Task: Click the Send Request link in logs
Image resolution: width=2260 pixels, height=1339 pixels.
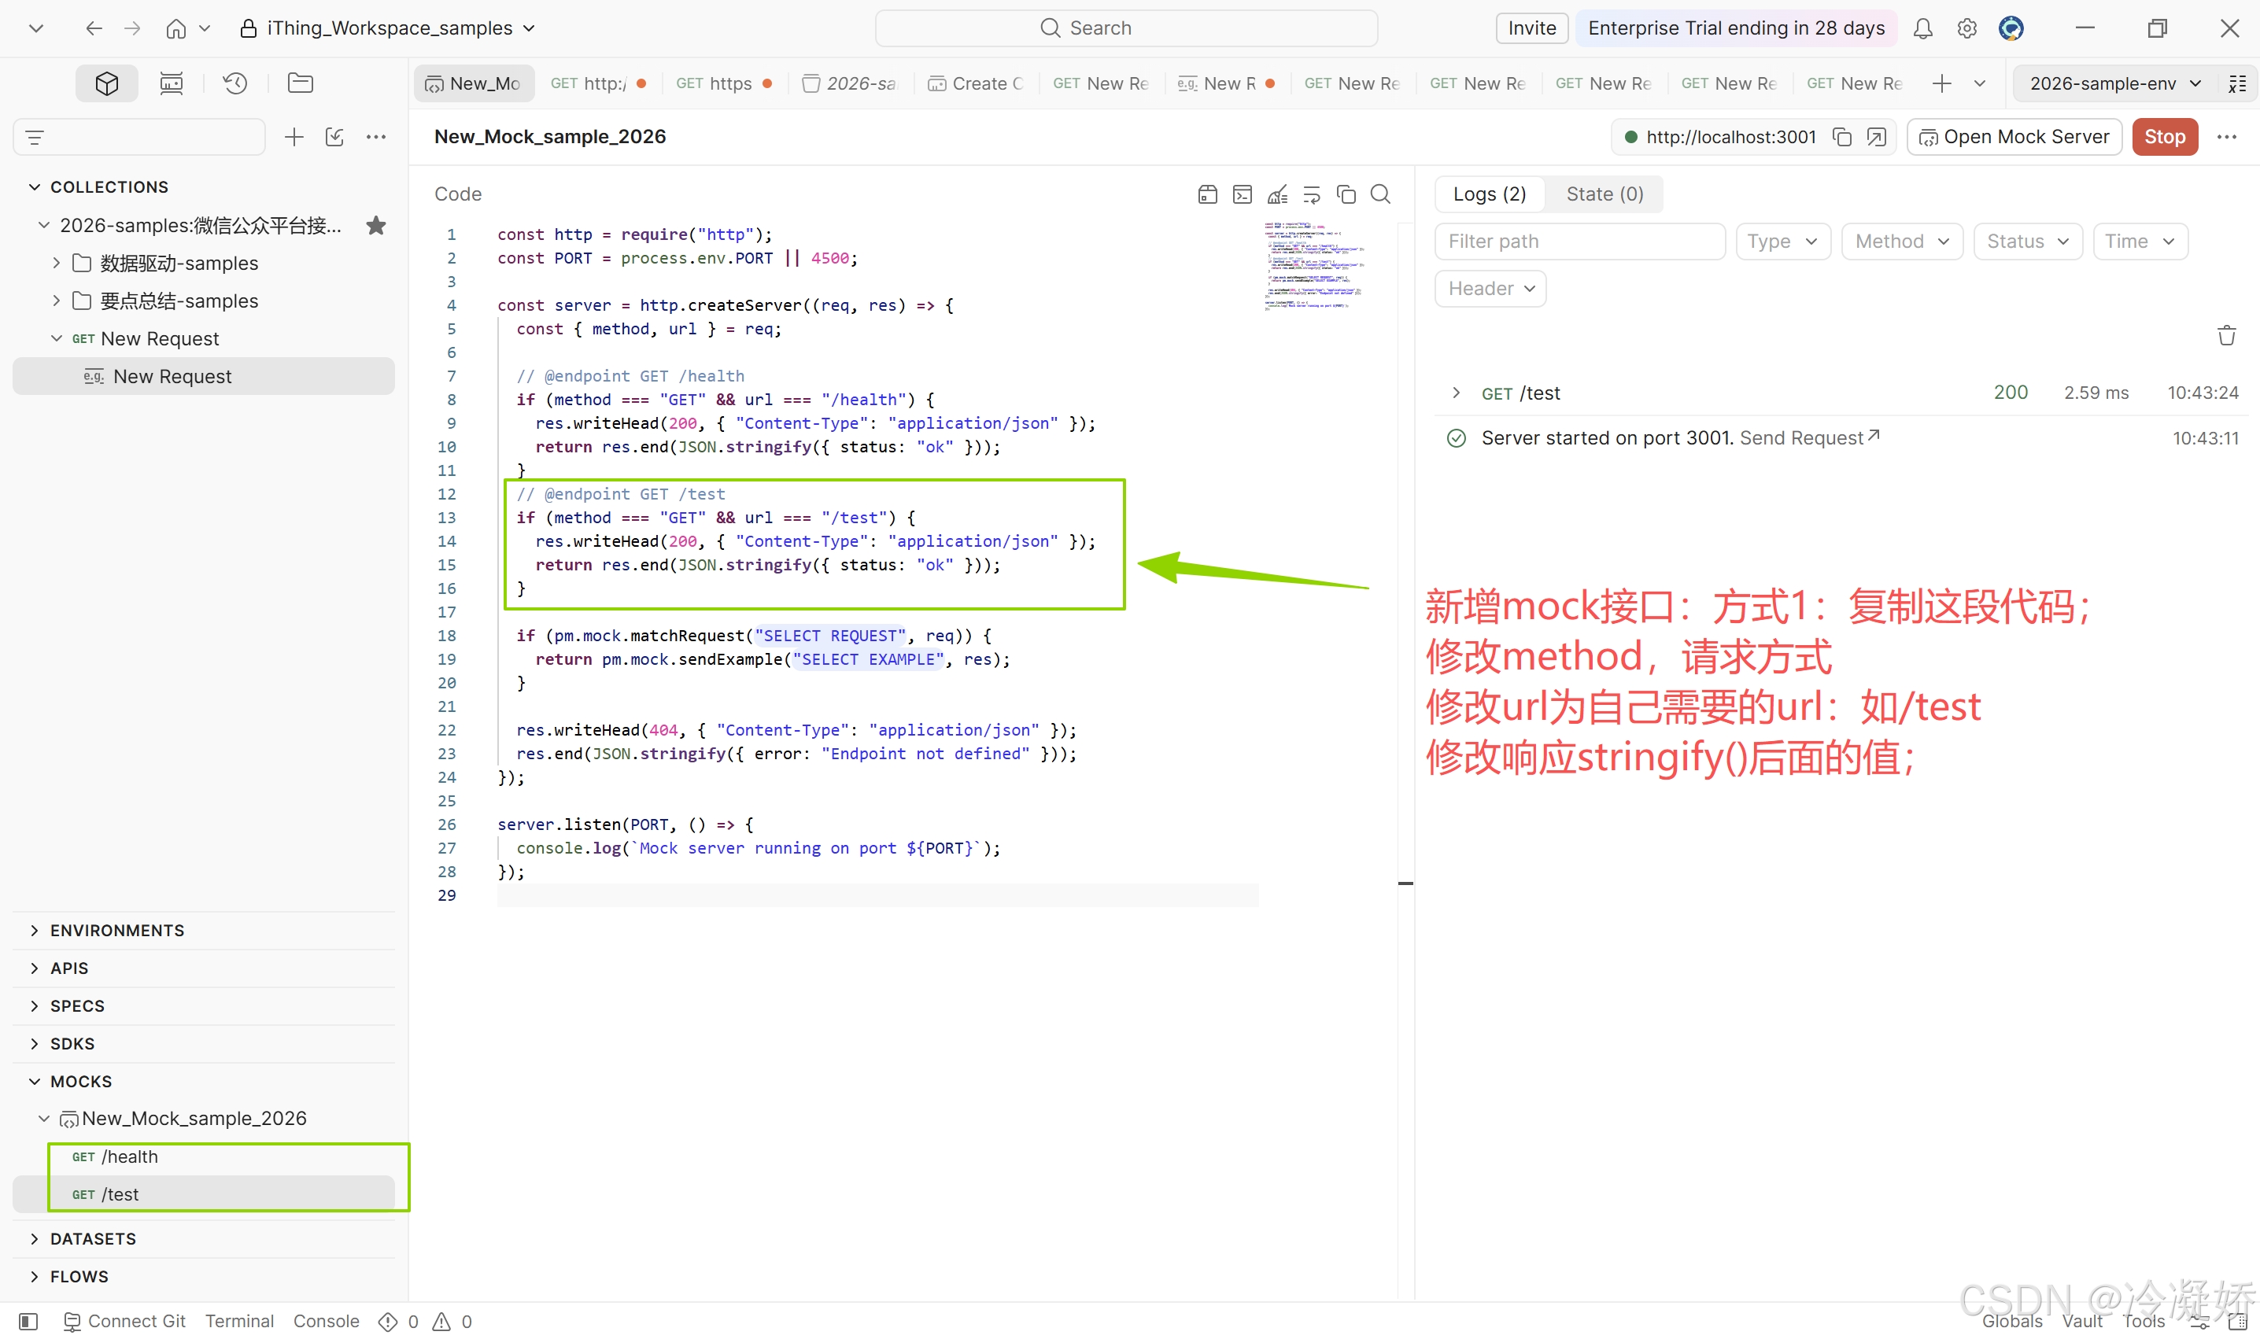Action: [x=1809, y=437]
